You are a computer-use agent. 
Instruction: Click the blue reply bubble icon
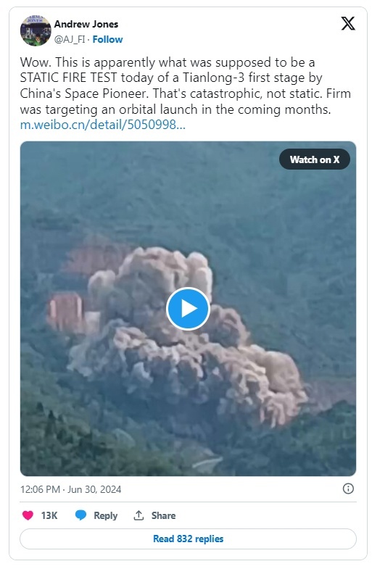coord(80,515)
